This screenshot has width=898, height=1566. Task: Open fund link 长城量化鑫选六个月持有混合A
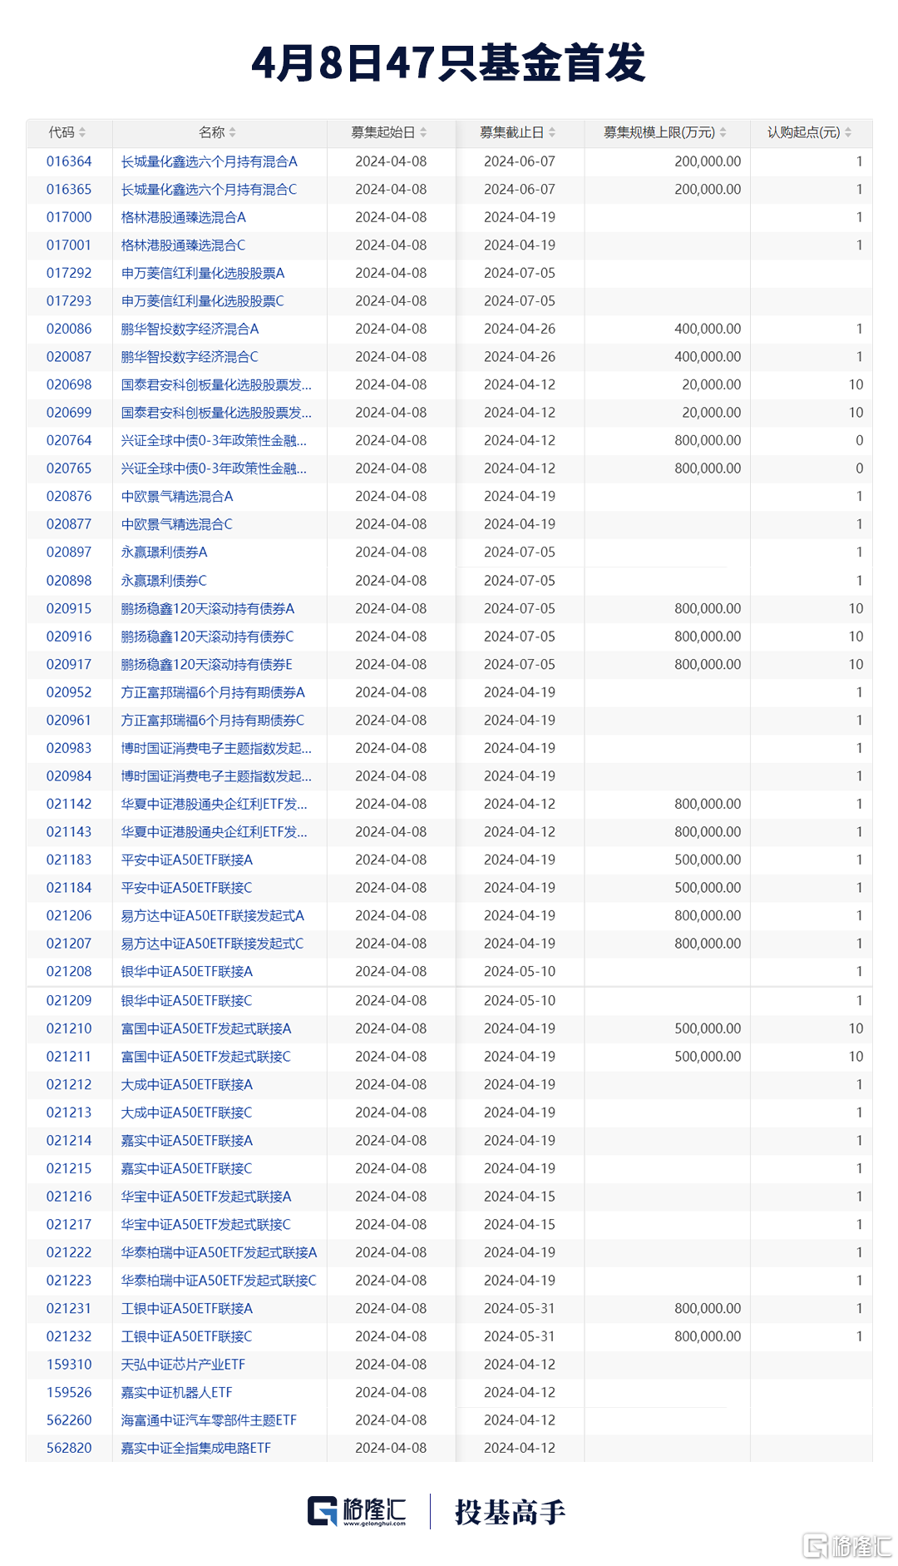(x=210, y=161)
